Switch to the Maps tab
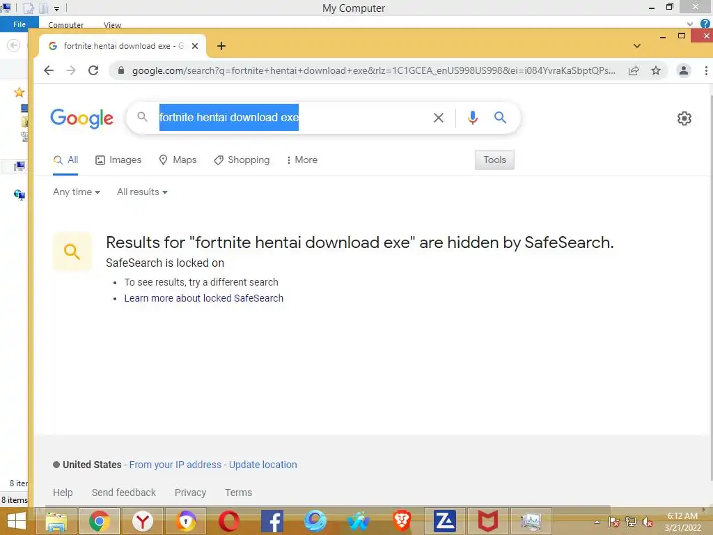Screen dimensions: 713x535 click(178, 160)
